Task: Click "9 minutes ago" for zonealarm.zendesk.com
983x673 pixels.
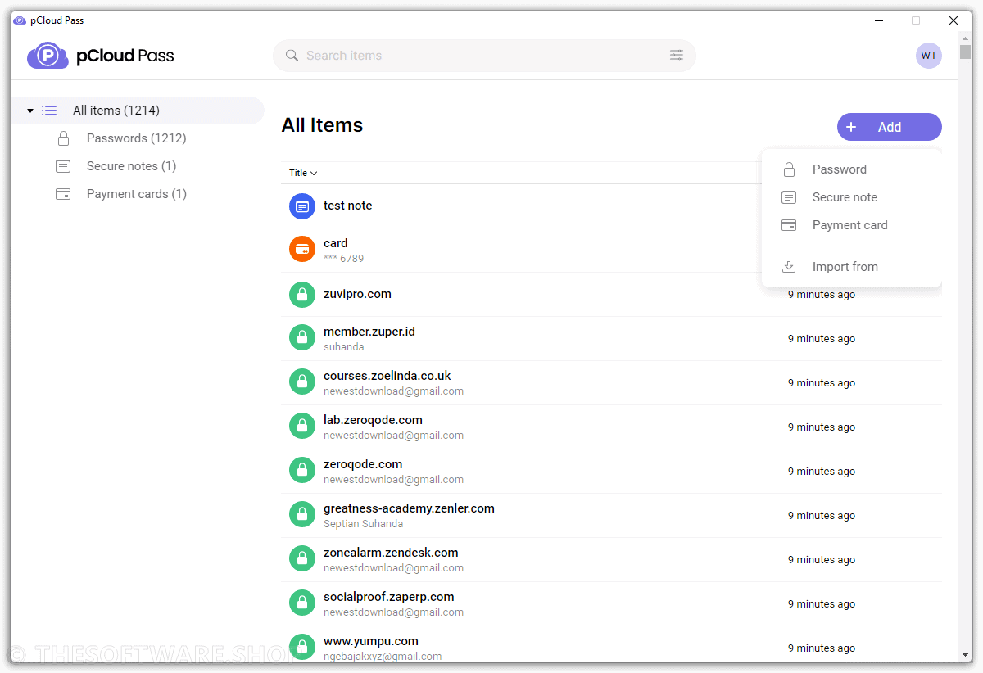Action: pos(822,560)
